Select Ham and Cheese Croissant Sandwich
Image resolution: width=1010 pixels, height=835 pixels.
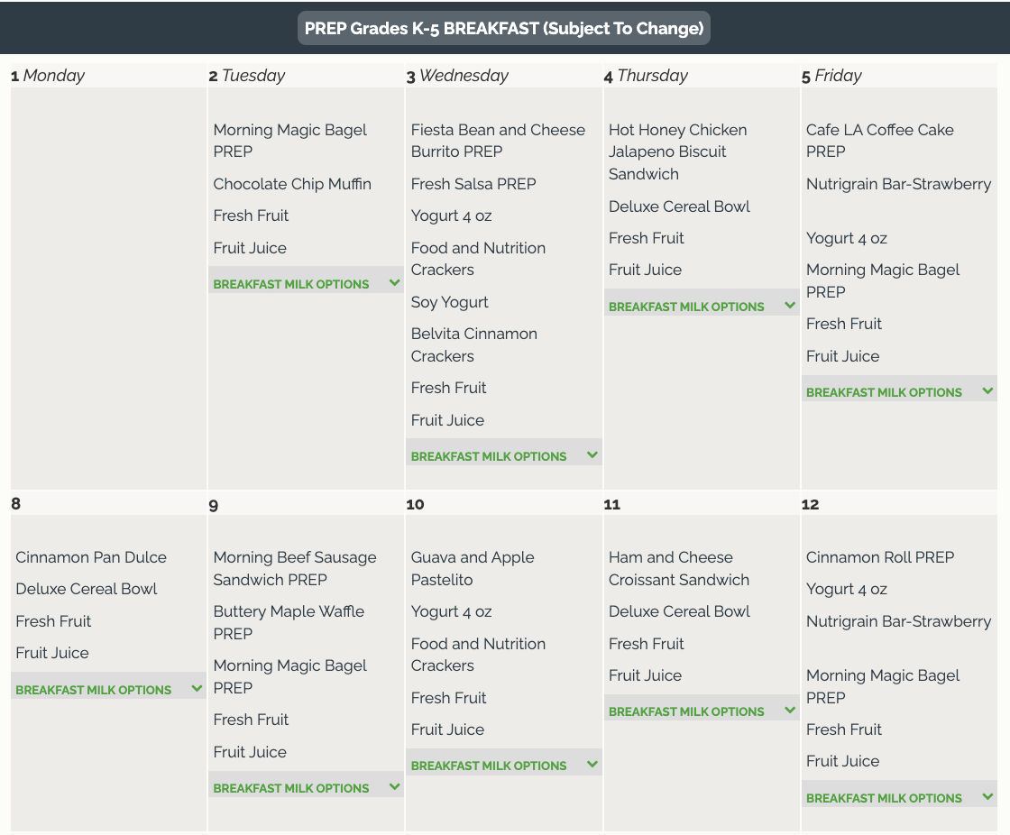(x=679, y=568)
